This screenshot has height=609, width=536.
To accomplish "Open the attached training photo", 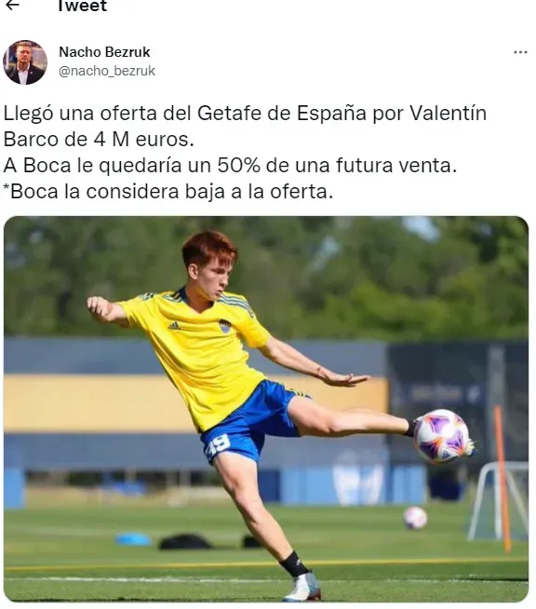I will (266, 409).
